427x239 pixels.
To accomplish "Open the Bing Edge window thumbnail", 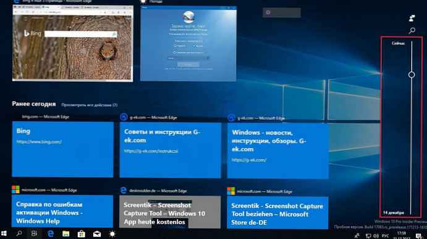I will click(x=73, y=43).
